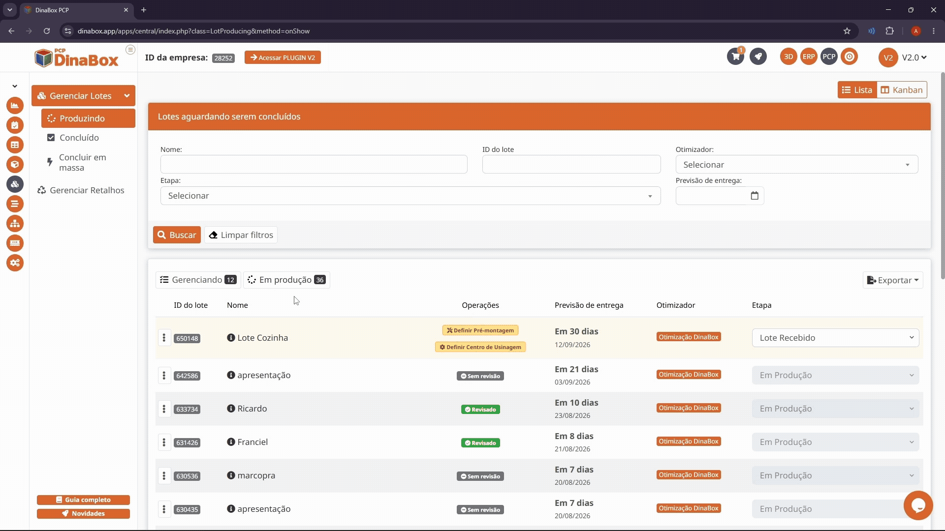Open actions menu for lot 633734
Image resolution: width=945 pixels, height=531 pixels.
pyautogui.click(x=164, y=409)
